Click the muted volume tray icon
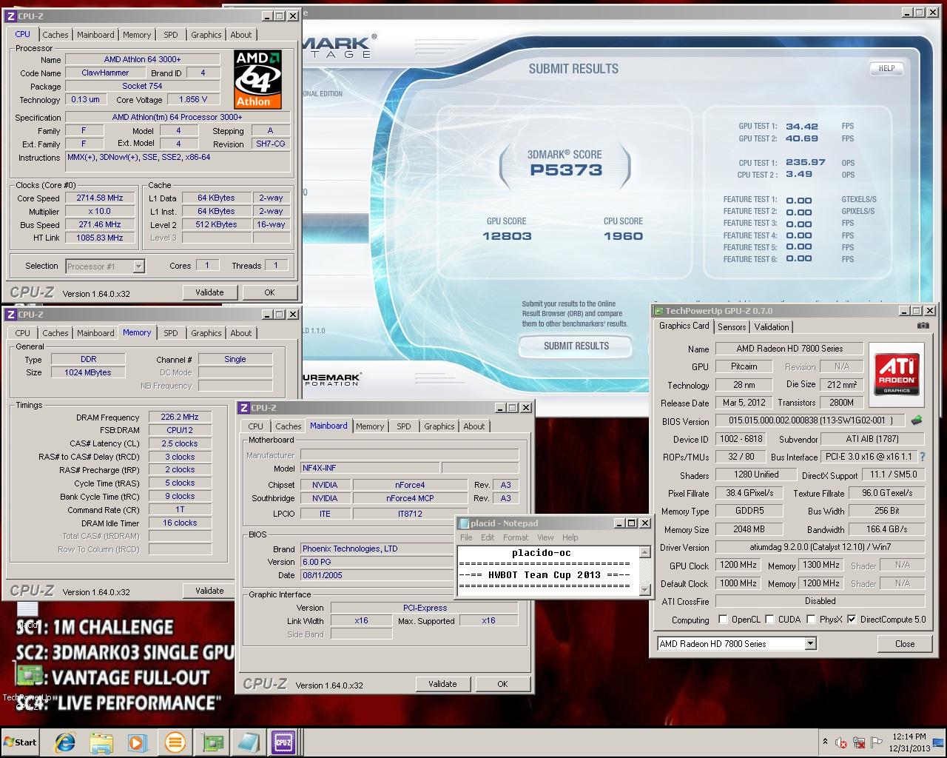The height and width of the screenshot is (758, 947). 841,742
